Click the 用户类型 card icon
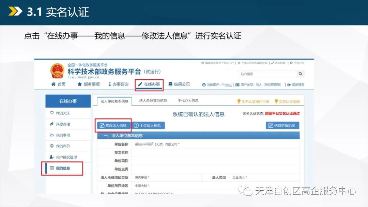 (237, 85)
